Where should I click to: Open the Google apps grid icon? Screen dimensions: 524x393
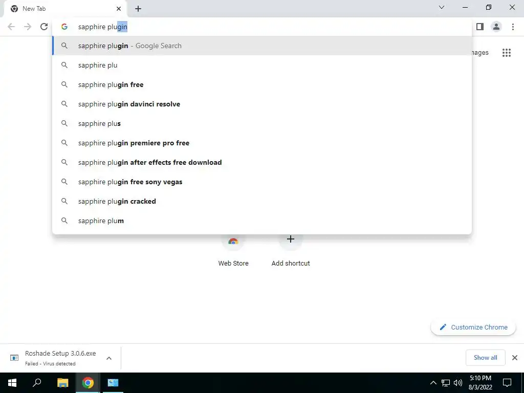click(x=506, y=53)
